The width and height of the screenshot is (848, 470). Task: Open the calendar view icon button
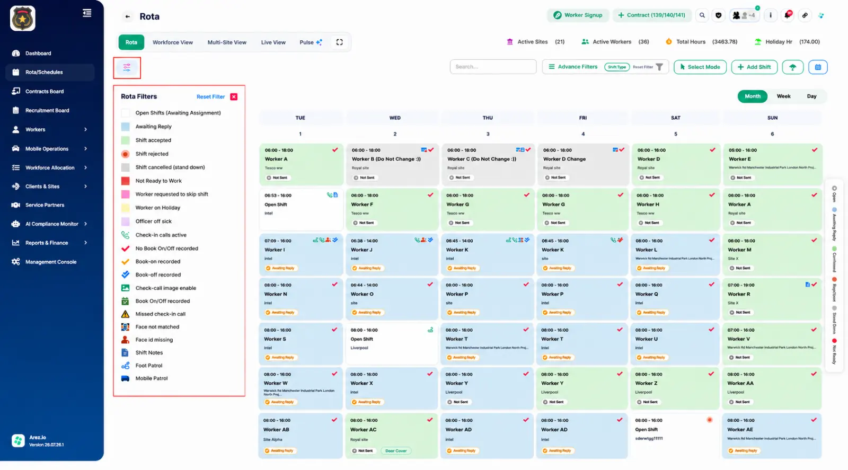(818, 67)
